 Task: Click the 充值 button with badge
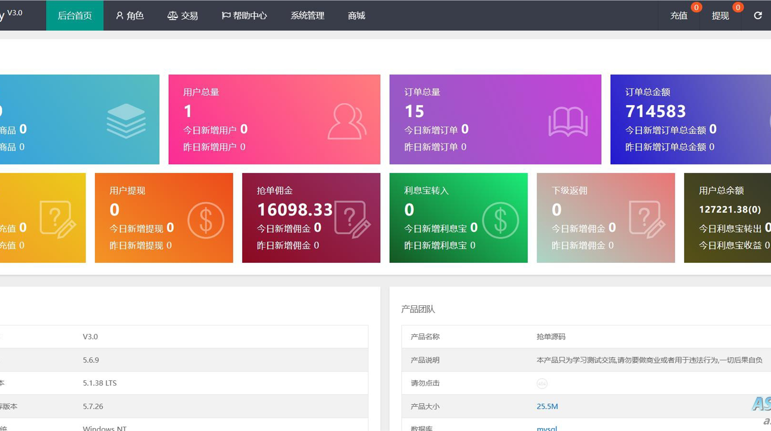pos(678,16)
